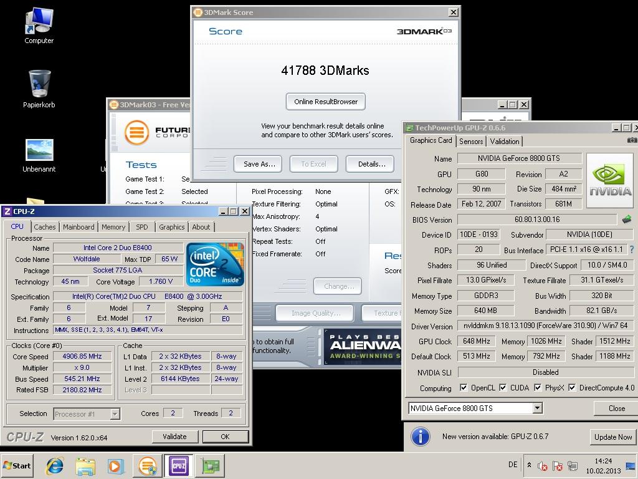Click the OK button in CPU-Z
The width and height of the screenshot is (638, 479).
tap(225, 437)
